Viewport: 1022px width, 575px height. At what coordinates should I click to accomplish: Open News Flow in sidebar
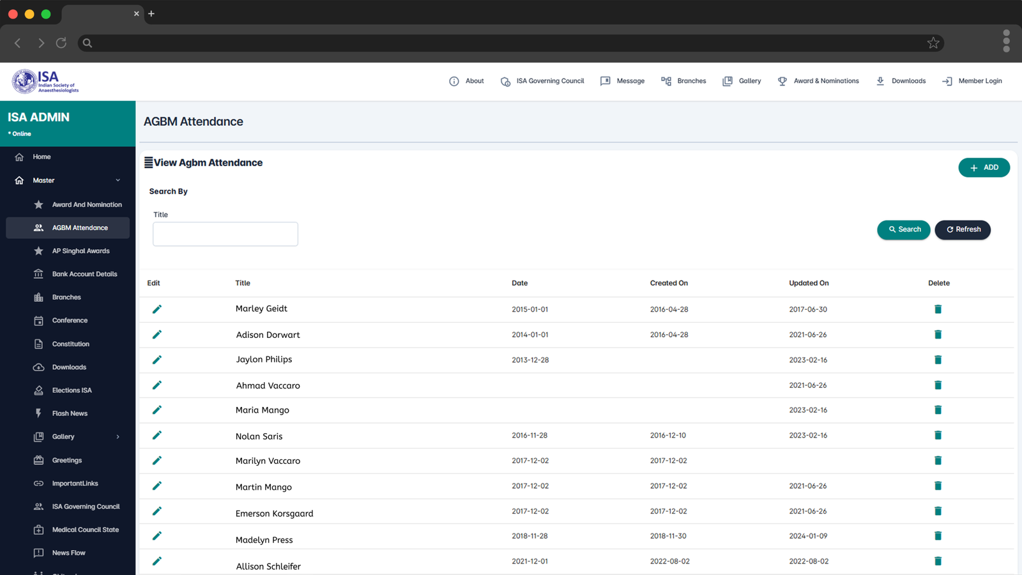tap(68, 553)
